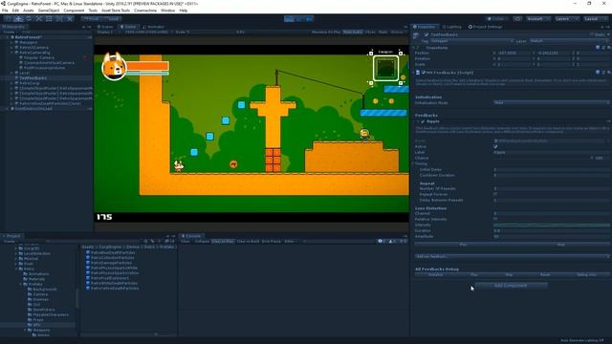Open the Initialization Mode dropdown
Image resolution: width=612 pixels, height=344 pixels.
coord(551,103)
